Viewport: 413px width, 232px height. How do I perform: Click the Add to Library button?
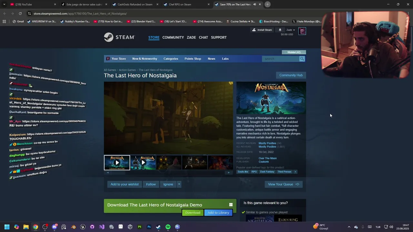[x=218, y=213]
